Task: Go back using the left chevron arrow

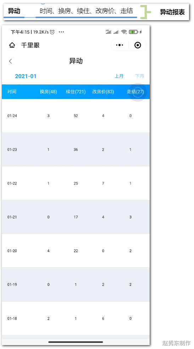Action: [x=10, y=61]
